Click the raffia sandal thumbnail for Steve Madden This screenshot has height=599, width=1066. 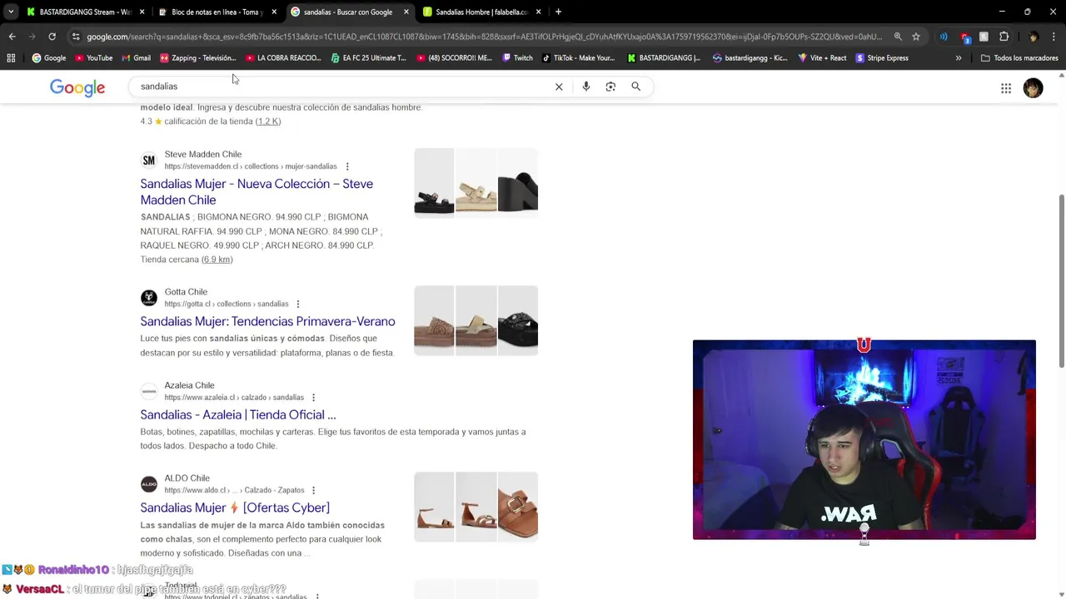[x=476, y=183]
